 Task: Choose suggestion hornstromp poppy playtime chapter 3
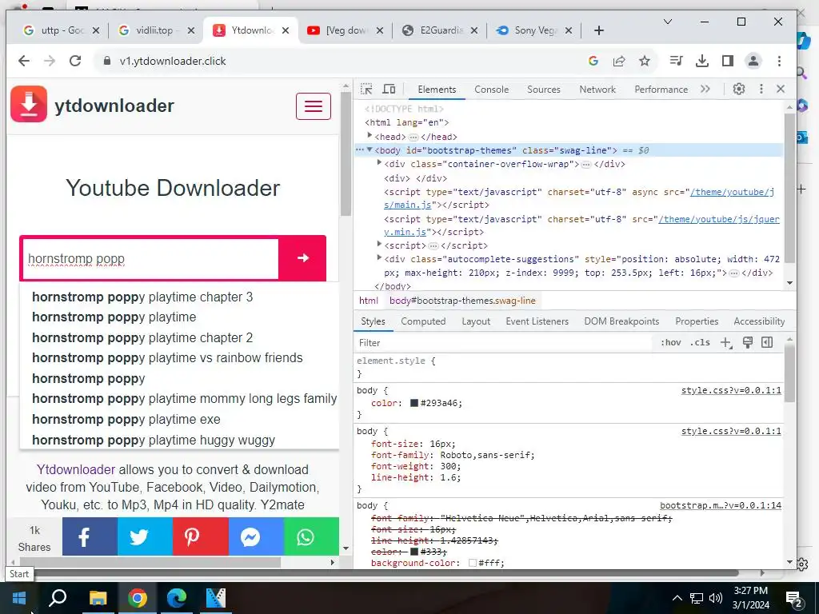tap(142, 297)
